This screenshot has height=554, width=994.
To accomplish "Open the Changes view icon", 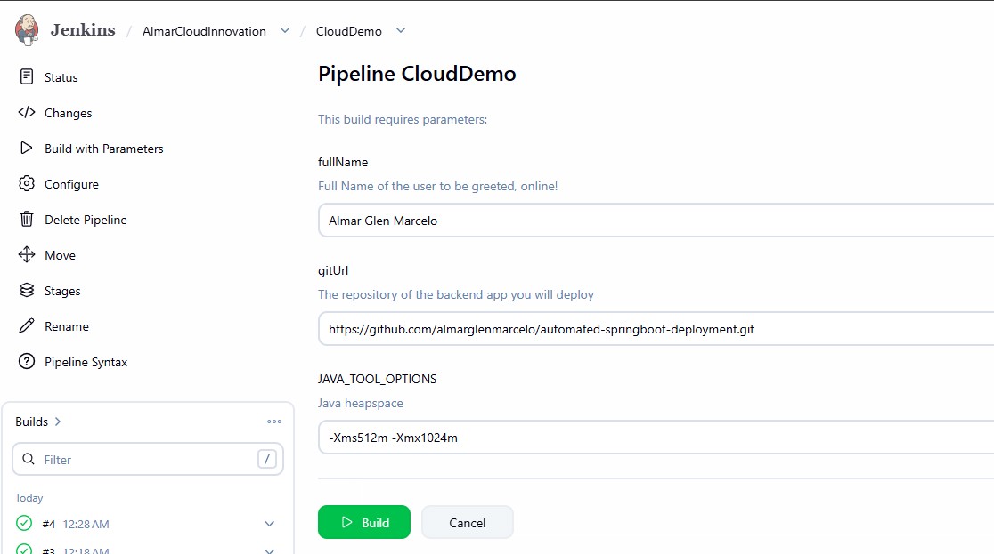I will [28, 113].
